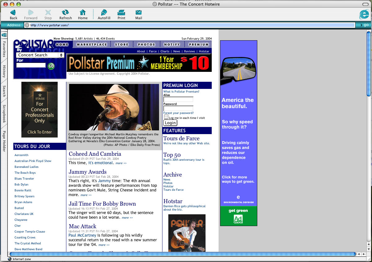This screenshot has width=372, height=262.
Task: Open the Top 50 feature link
Action: pyautogui.click(x=172, y=155)
